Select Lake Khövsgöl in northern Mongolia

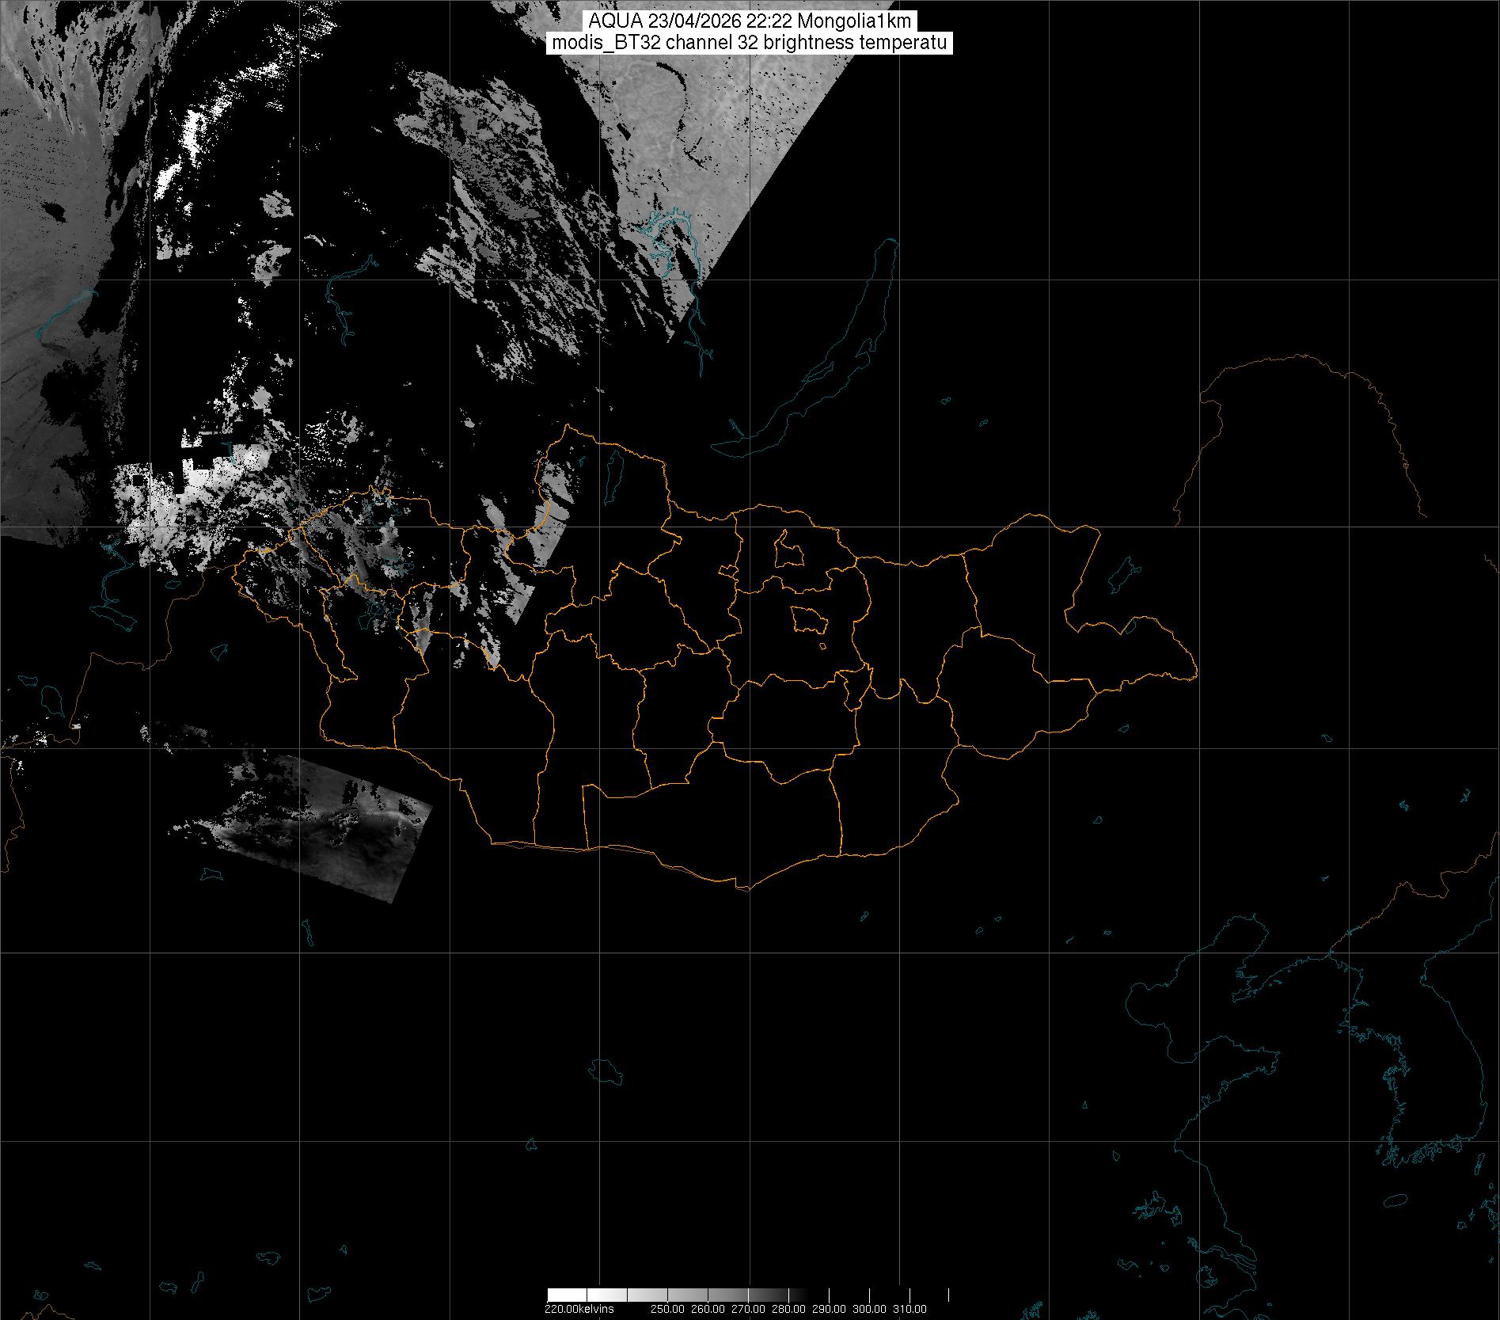pyautogui.click(x=612, y=474)
